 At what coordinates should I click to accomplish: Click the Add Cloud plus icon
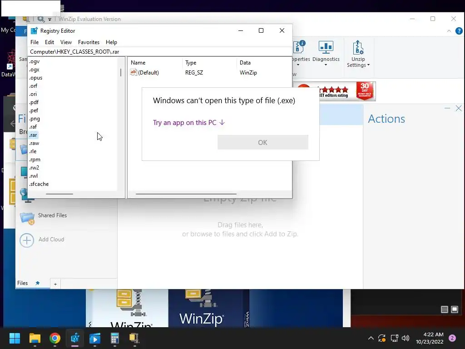pos(27,240)
